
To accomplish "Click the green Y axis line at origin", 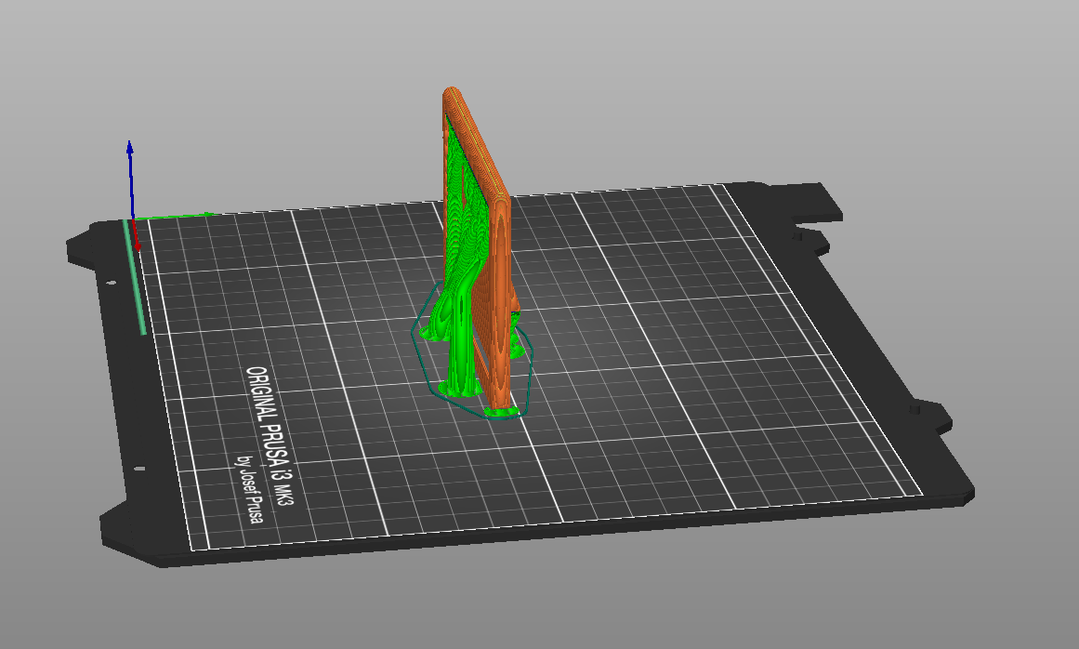I will tap(172, 217).
